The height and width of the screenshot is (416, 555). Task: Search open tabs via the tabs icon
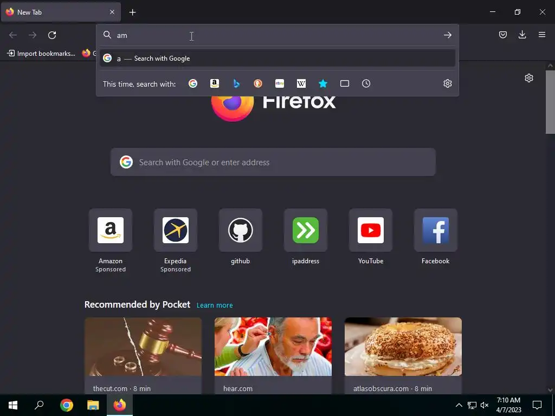click(x=344, y=83)
